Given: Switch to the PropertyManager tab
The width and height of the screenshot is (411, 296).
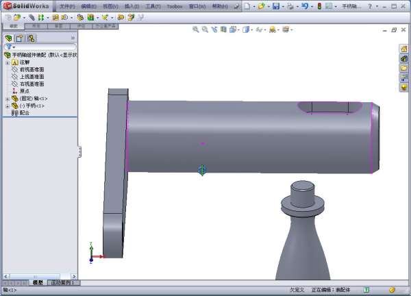Looking at the screenshot, I should pyautogui.click(x=19, y=38).
